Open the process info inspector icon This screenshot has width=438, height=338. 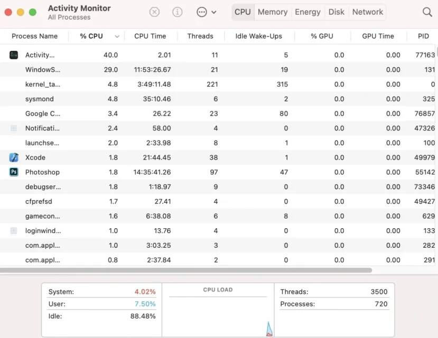[178, 12]
